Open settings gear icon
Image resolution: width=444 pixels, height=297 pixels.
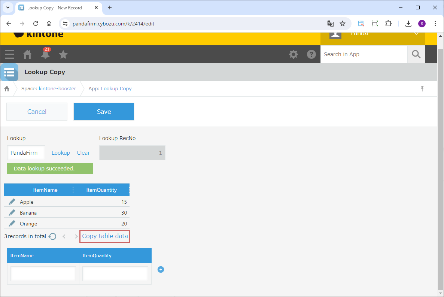tap(294, 55)
